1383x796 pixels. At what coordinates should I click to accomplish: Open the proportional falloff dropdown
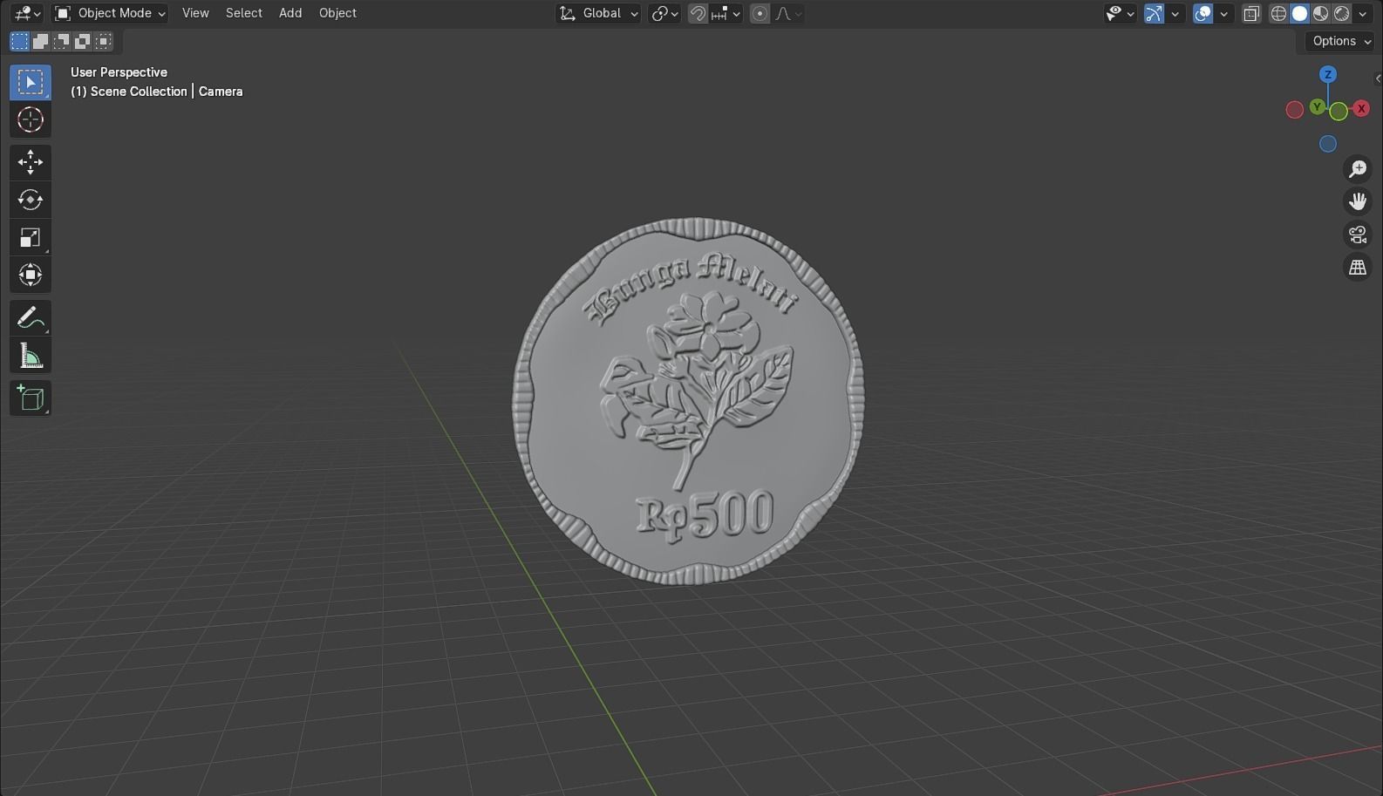[788, 13]
